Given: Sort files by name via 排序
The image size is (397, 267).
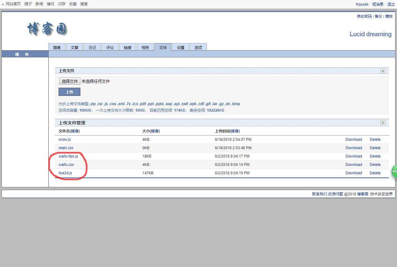Looking at the screenshot, I should click(x=75, y=131).
